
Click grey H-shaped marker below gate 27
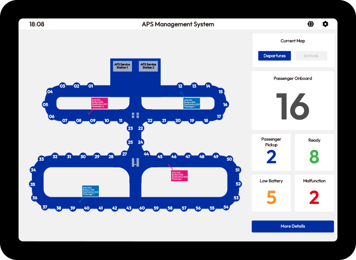pyautogui.click(x=135, y=163)
